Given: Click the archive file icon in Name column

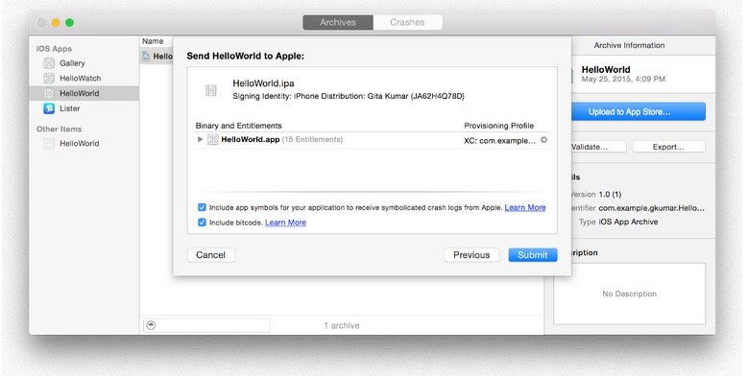Looking at the screenshot, I should tap(145, 57).
